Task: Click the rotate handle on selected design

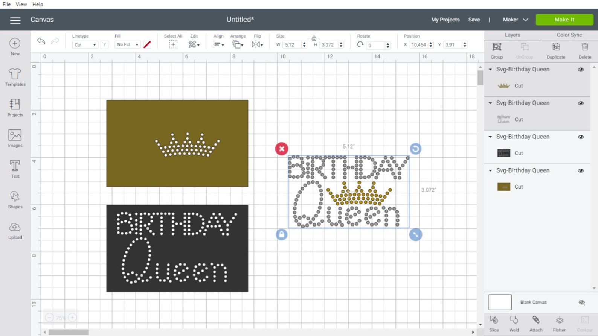Action: (415, 149)
